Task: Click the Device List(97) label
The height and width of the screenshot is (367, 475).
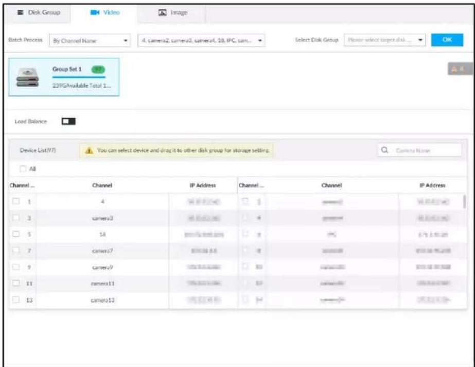Action: tap(38, 150)
